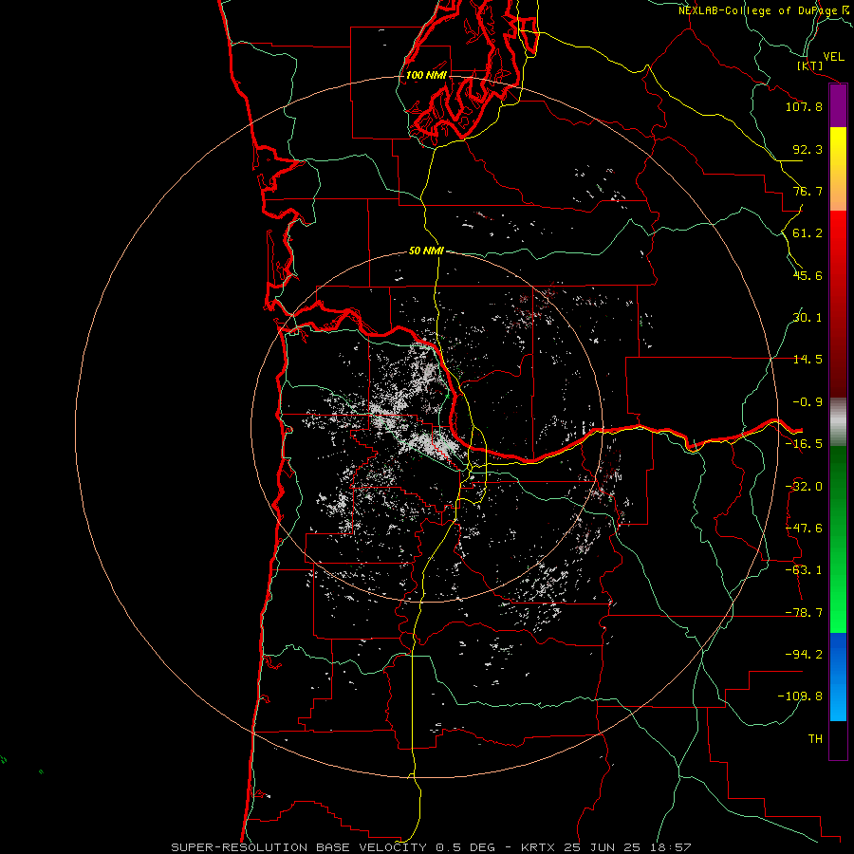Click the "-94.2" scale value

coord(804,655)
